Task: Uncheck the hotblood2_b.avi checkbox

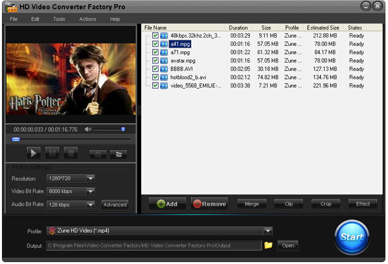Action: click(x=155, y=77)
